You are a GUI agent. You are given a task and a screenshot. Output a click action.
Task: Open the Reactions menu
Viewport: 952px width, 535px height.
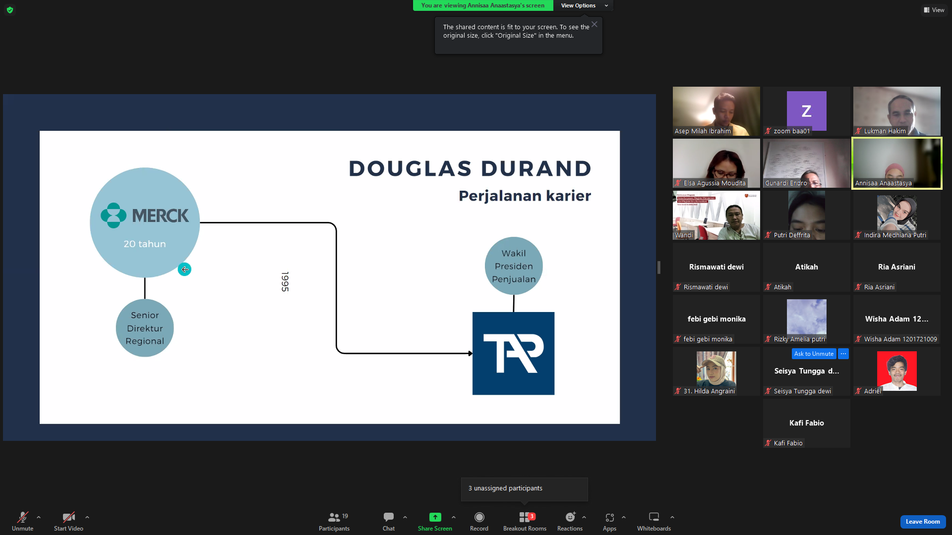click(x=570, y=521)
